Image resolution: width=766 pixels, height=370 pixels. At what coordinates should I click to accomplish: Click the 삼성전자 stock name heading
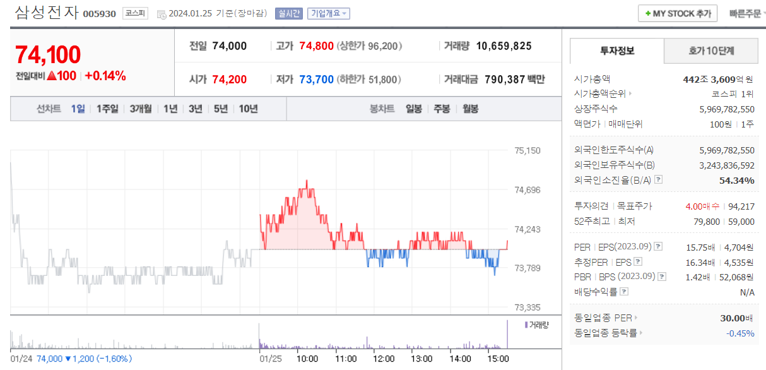point(47,13)
